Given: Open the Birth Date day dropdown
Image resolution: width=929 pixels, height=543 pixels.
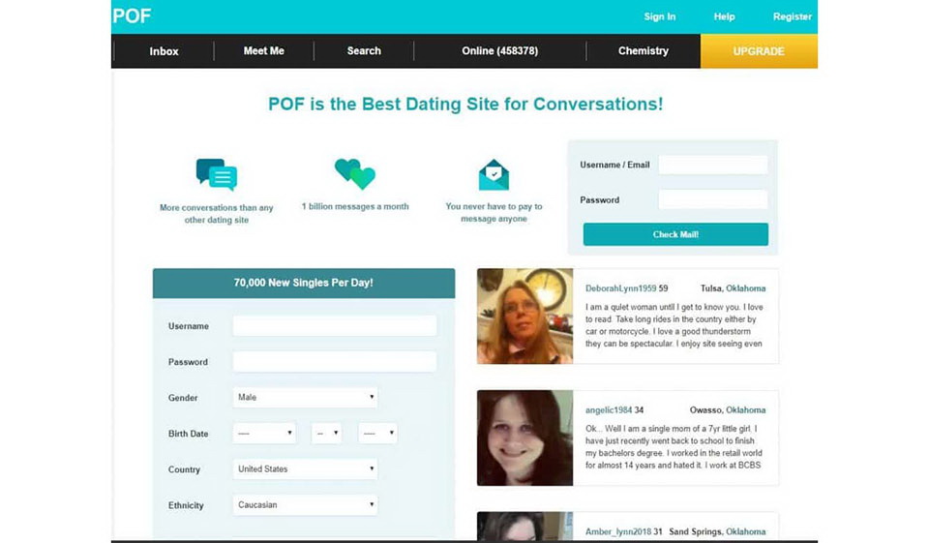Looking at the screenshot, I should 326,434.
